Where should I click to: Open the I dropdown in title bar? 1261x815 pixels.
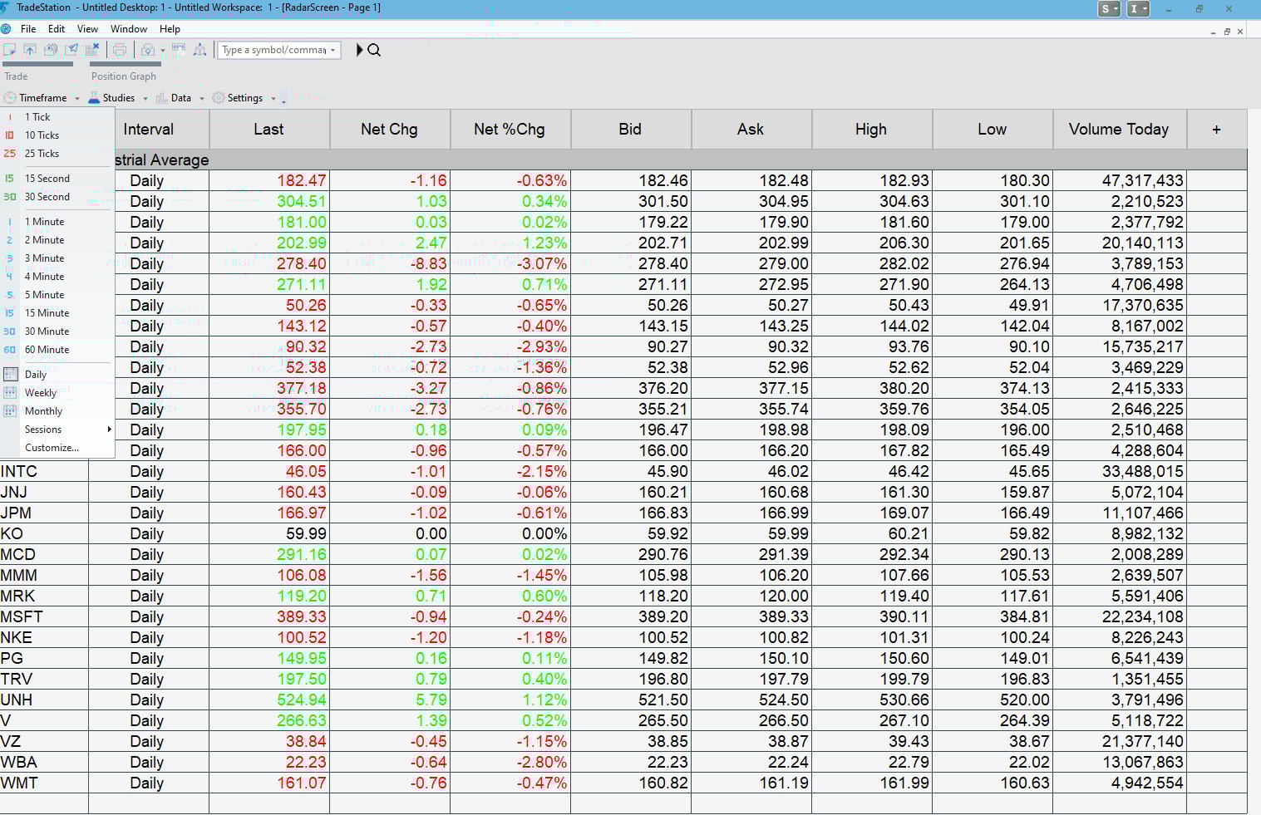[x=1138, y=8]
